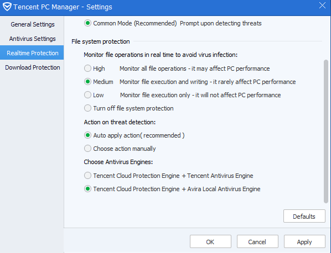Click 'Choose Antivirus Engines:' label
This screenshot has height=253, width=331.
pyautogui.click(x=118, y=162)
